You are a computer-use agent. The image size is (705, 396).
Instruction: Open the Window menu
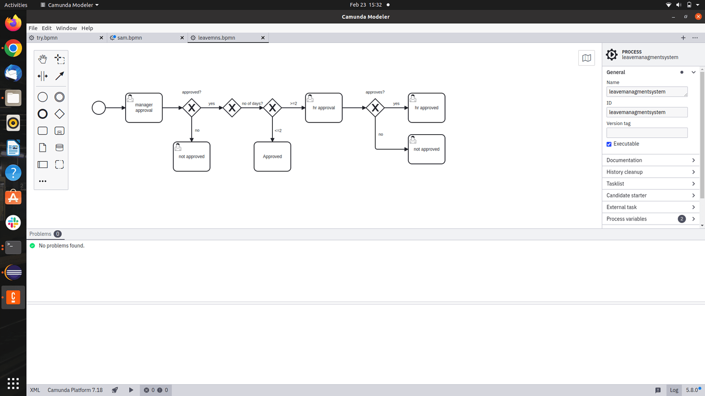click(66, 28)
